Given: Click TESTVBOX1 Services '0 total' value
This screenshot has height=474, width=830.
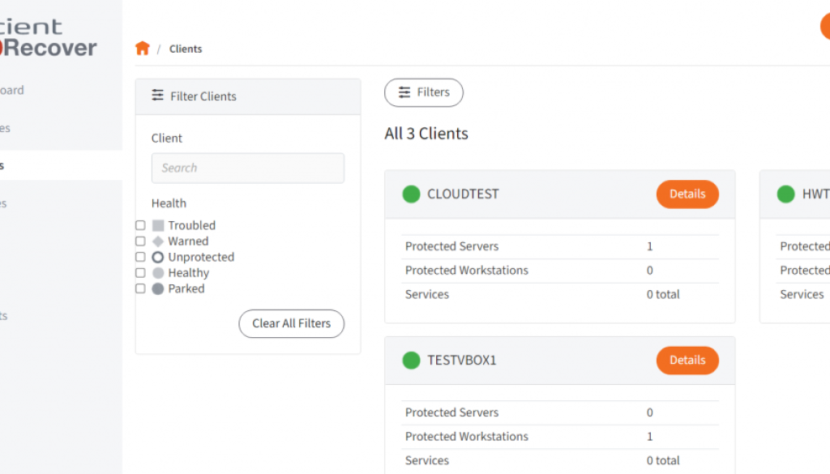Looking at the screenshot, I should click(663, 460).
